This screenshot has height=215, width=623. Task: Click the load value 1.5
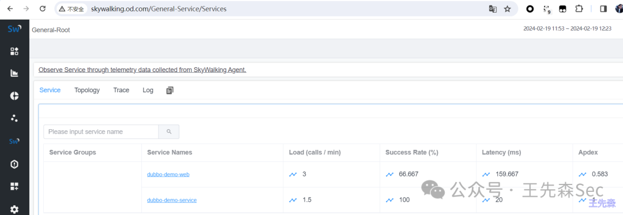click(307, 200)
